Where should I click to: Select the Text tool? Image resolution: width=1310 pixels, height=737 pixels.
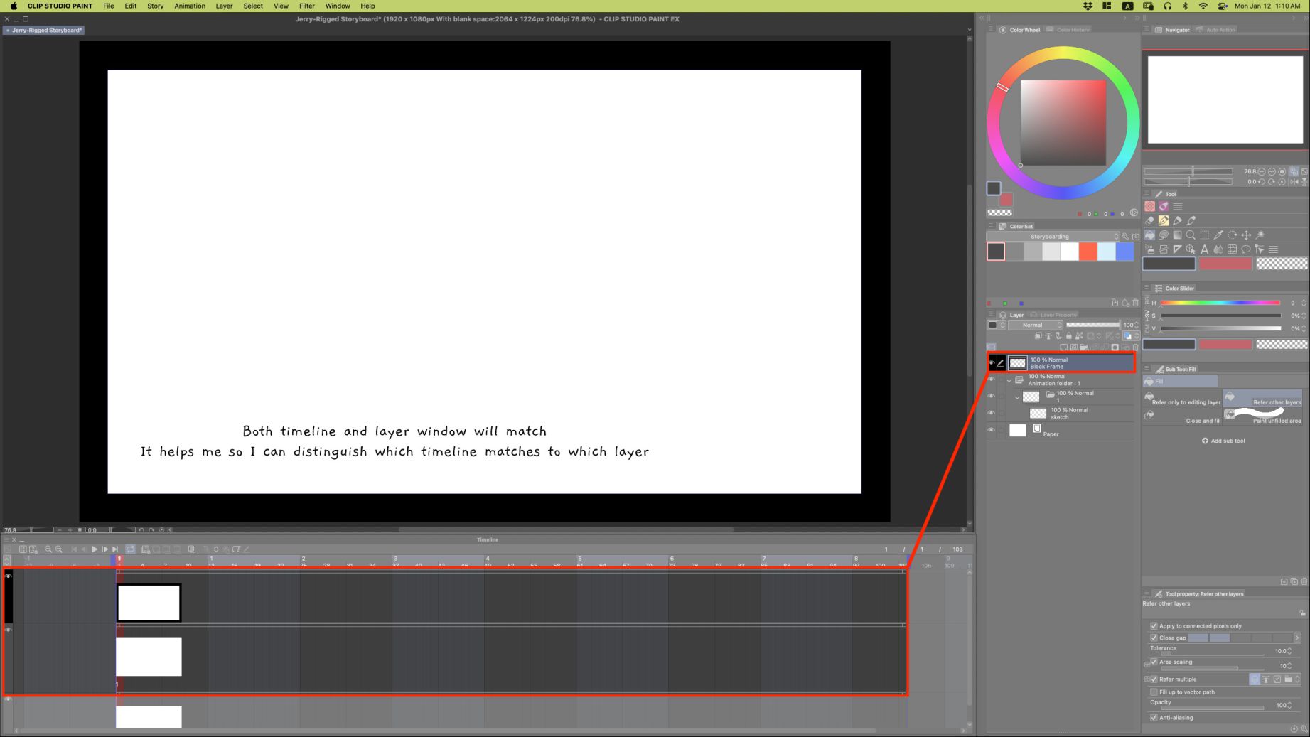[x=1204, y=249]
